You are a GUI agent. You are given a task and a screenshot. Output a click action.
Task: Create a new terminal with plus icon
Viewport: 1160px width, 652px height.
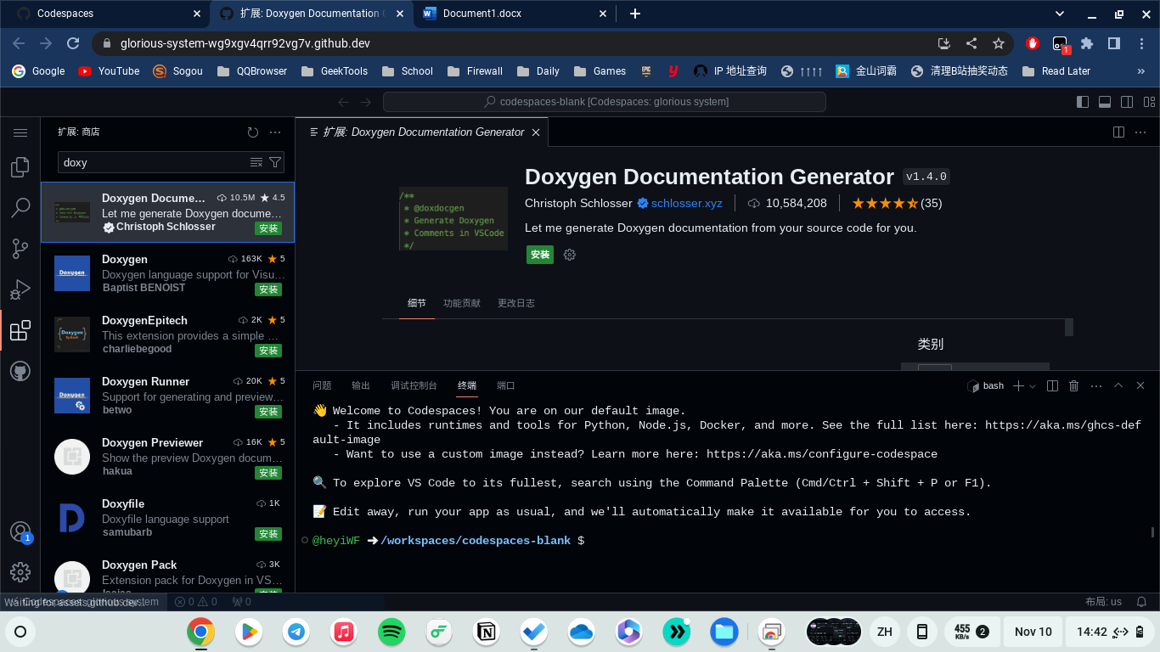pos(1018,386)
